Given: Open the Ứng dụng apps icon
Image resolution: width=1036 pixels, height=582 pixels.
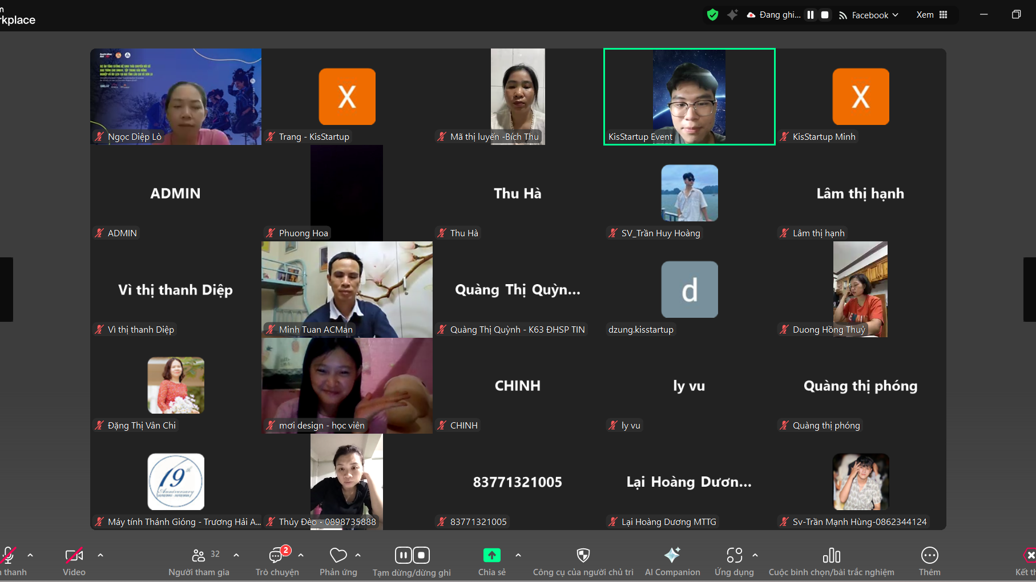Looking at the screenshot, I should click(x=734, y=555).
